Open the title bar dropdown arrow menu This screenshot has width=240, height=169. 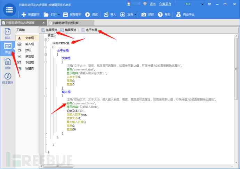[202, 4]
